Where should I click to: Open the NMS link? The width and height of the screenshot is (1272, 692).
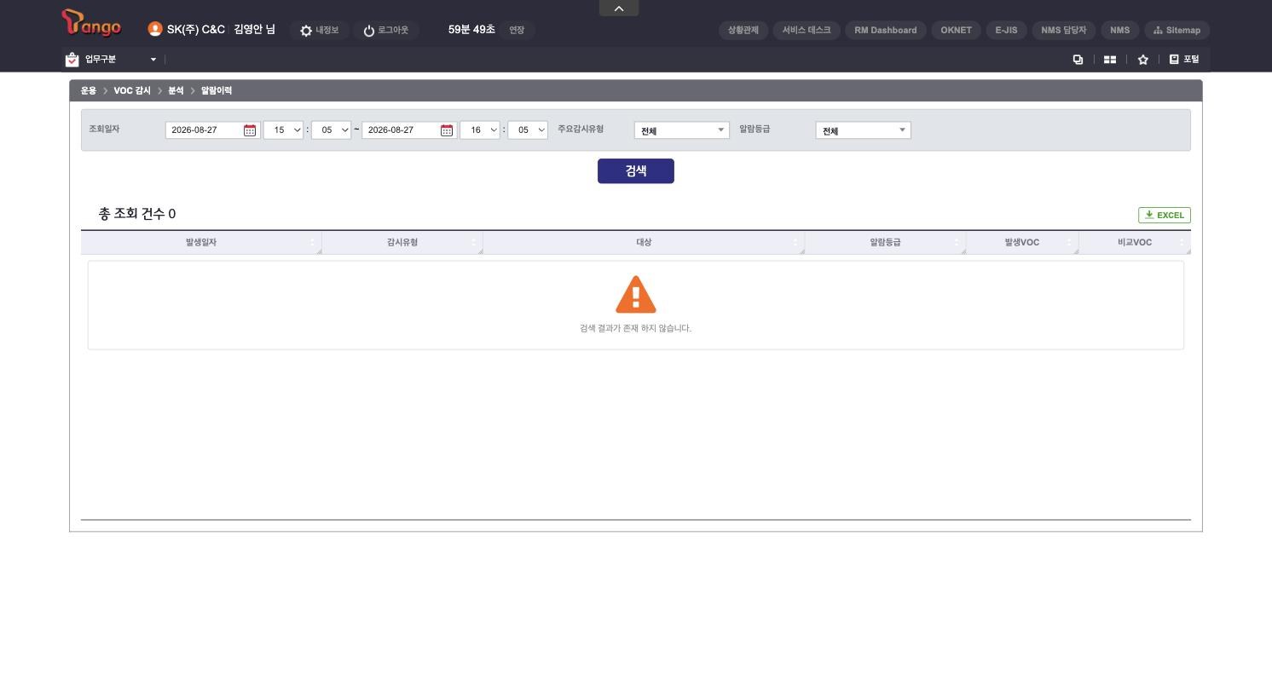[x=1120, y=31]
